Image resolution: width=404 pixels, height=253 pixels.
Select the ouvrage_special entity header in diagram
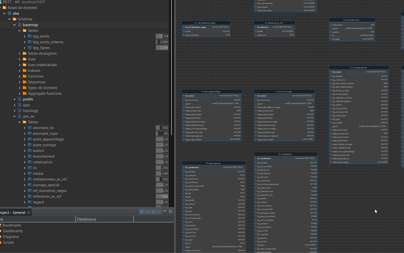[359, 68]
